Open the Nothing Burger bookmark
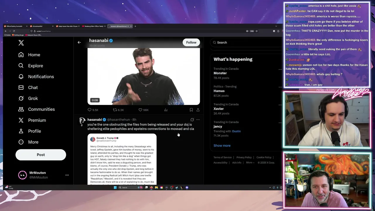 [18, 35]
